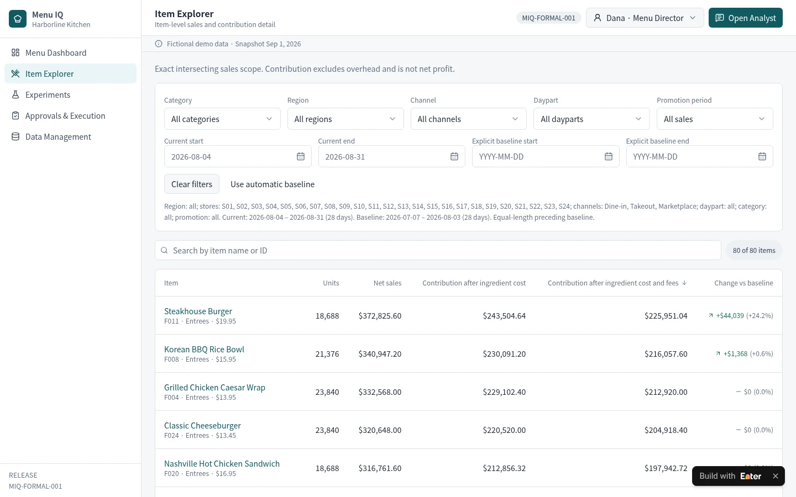Click the Contribution after ingredient cost header
The width and height of the screenshot is (796, 497).
(x=474, y=283)
